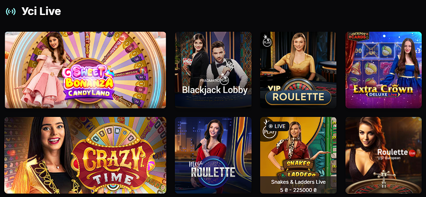This screenshot has width=426, height=197.
Task: Click the live broadcast signal icon
Action: click(x=11, y=12)
